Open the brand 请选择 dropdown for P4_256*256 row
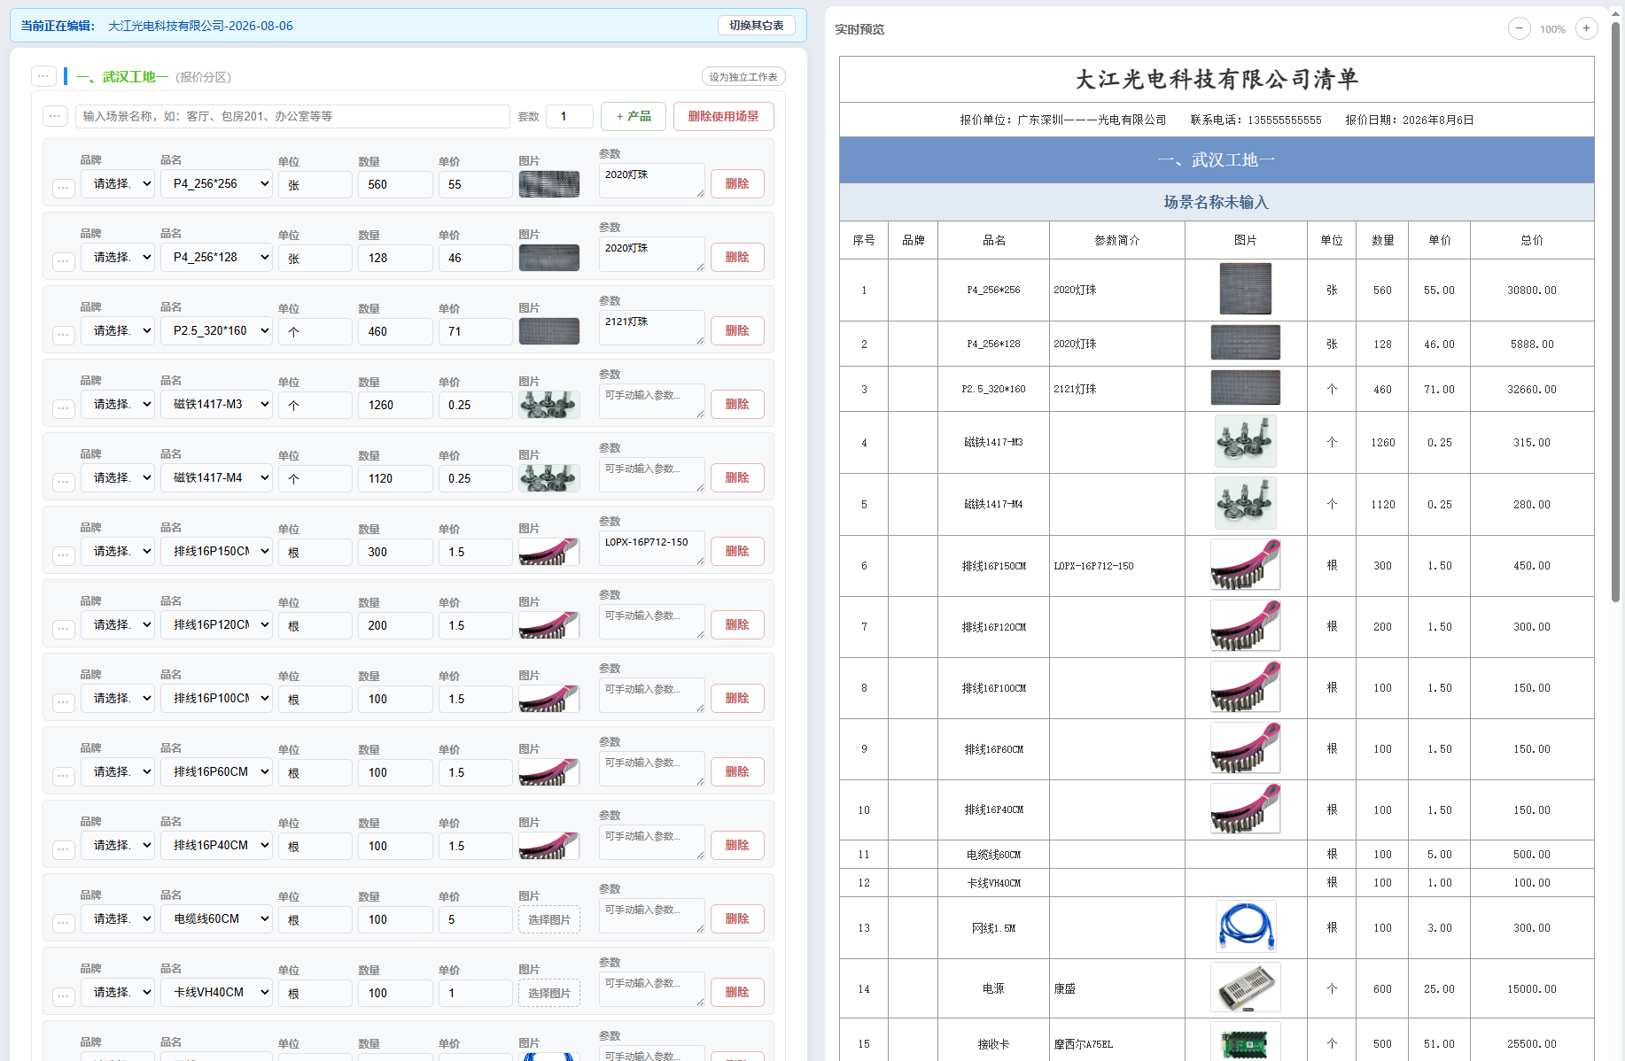The height and width of the screenshot is (1061, 1625). tap(118, 183)
